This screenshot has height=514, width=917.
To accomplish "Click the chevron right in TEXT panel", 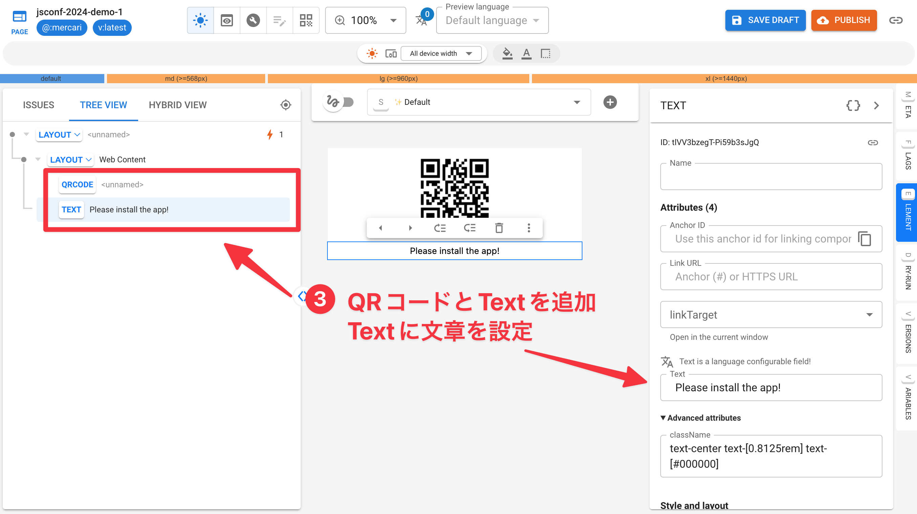I will 876,105.
